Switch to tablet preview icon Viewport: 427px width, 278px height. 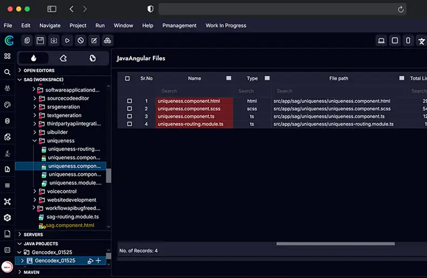pos(395,41)
